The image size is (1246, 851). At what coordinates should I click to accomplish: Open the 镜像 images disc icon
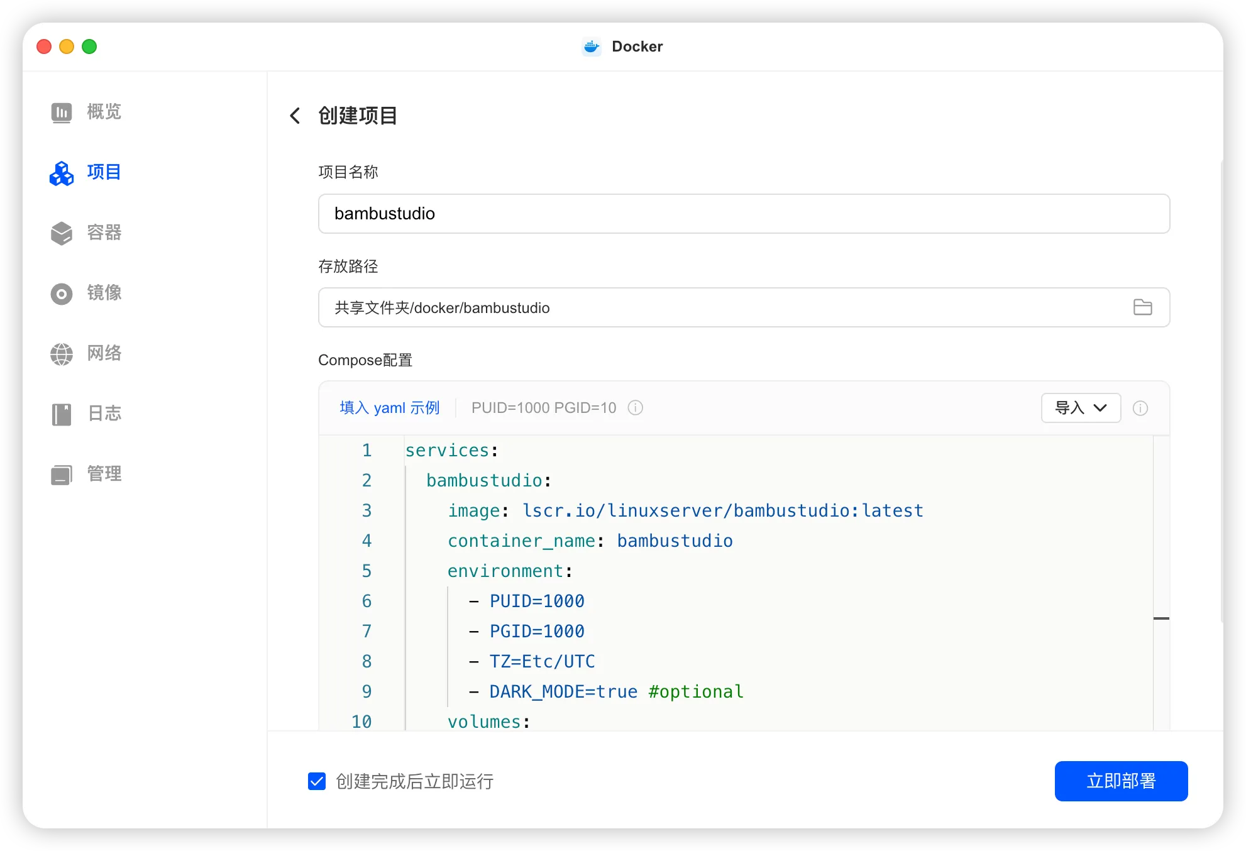coord(61,294)
